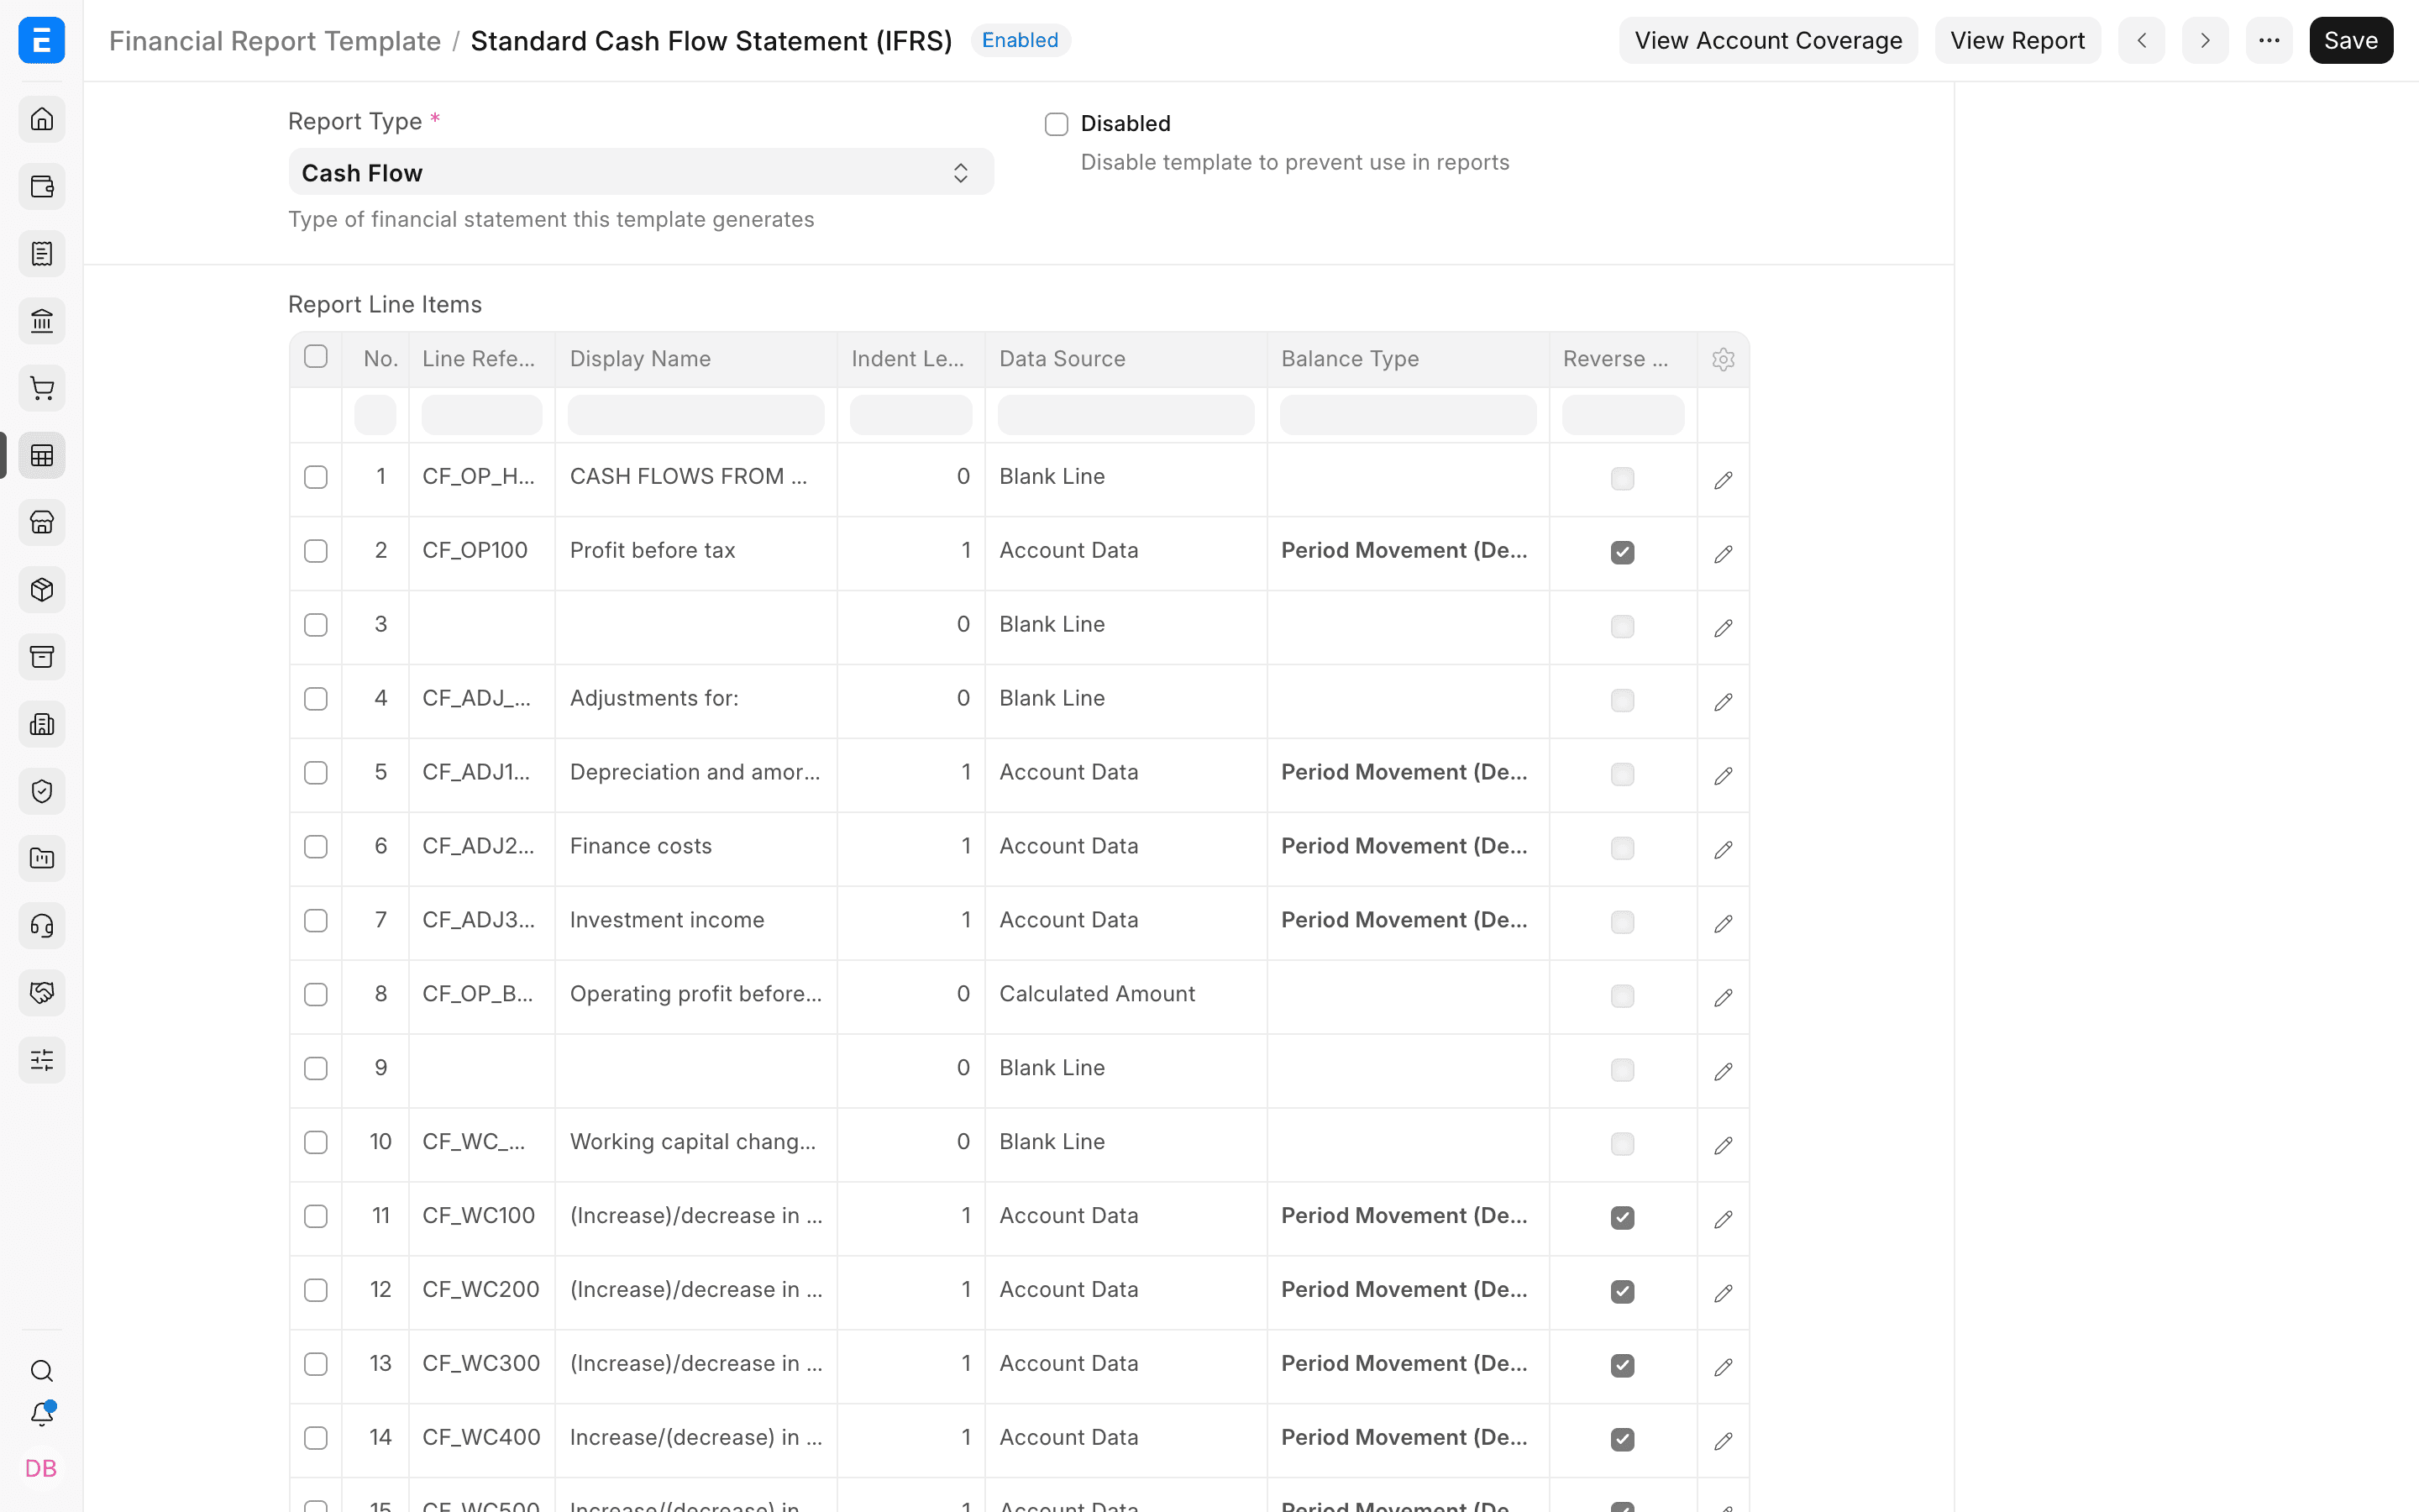Click the Enabled status badge

click(1020, 40)
